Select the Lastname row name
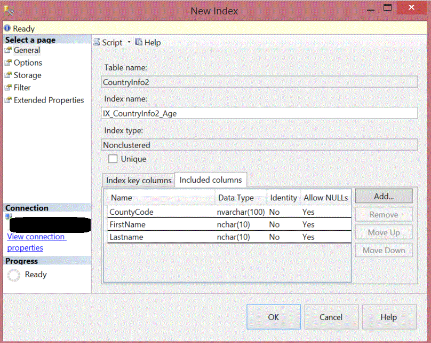 click(126, 237)
